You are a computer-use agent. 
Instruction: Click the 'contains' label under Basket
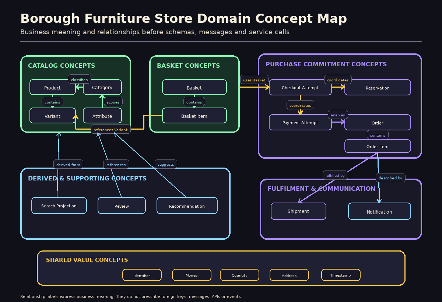point(194,102)
